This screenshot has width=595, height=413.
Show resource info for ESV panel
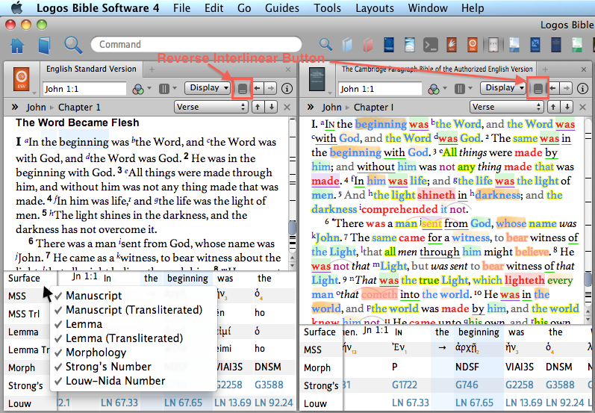287,89
